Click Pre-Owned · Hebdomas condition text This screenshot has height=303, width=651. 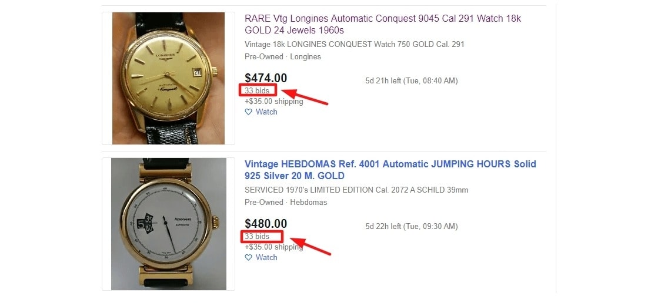coord(286,203)
